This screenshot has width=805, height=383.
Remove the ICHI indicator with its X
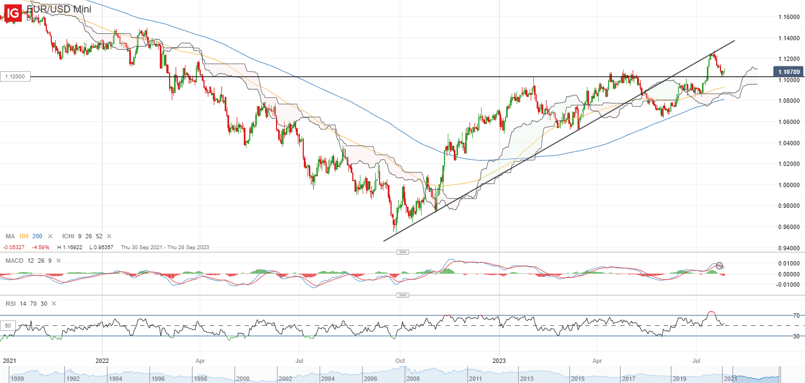point(109,237)
